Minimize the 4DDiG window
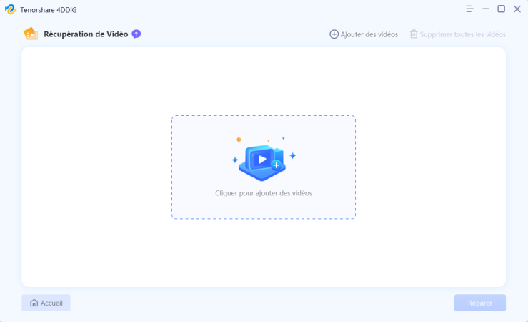The image size is (528, 322). [486, 9]
